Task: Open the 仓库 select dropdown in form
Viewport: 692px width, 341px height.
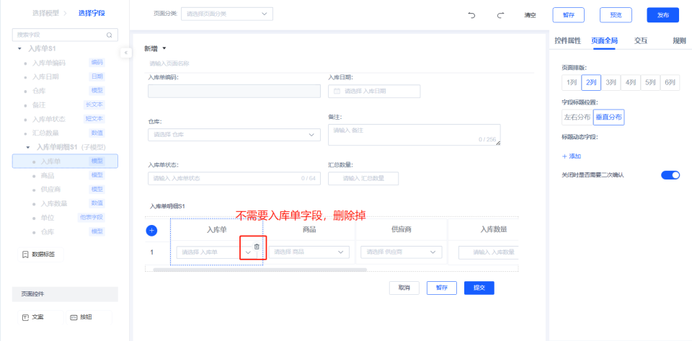Action: coord(234,135)
